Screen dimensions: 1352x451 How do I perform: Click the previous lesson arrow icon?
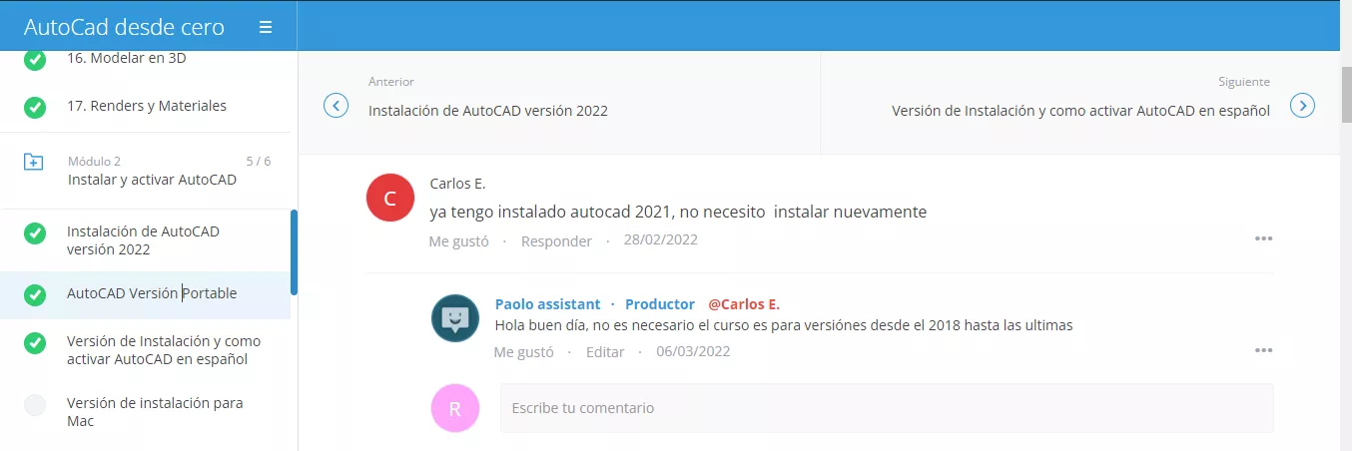click(337, 105)
